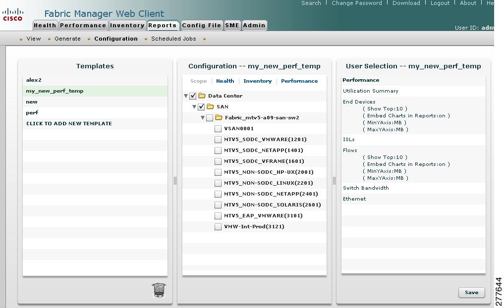Switch to the Admin tab

pos(254,25)
